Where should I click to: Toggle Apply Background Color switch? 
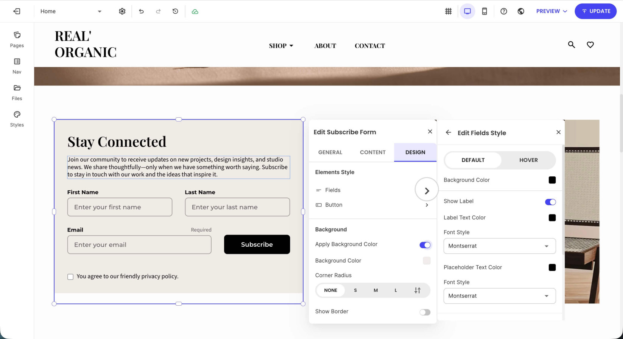[x=425, y=245]
